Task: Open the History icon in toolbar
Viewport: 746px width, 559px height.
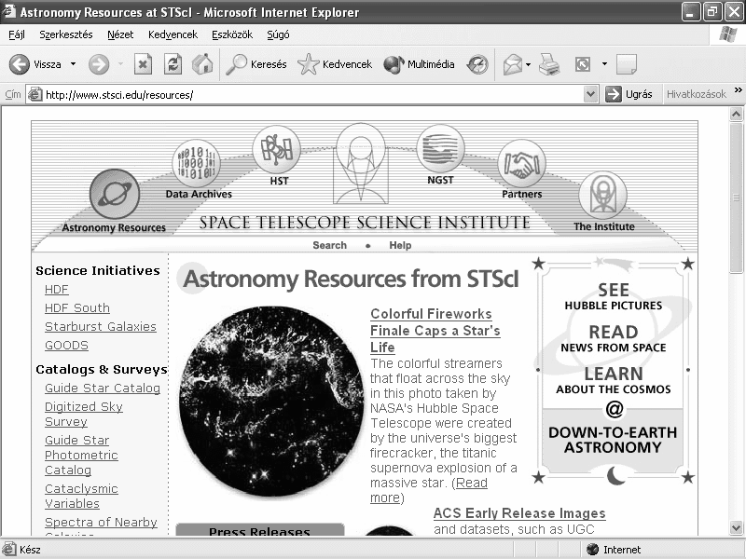Action: tap(477, 64)
